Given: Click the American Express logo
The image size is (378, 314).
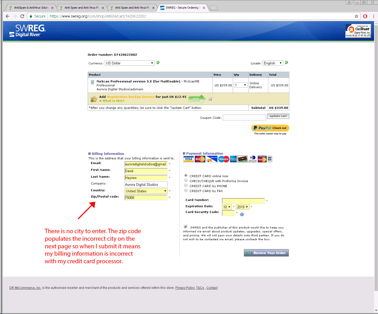Looking at the screenshot, I should pyautogui.click(x=233, y=159).
